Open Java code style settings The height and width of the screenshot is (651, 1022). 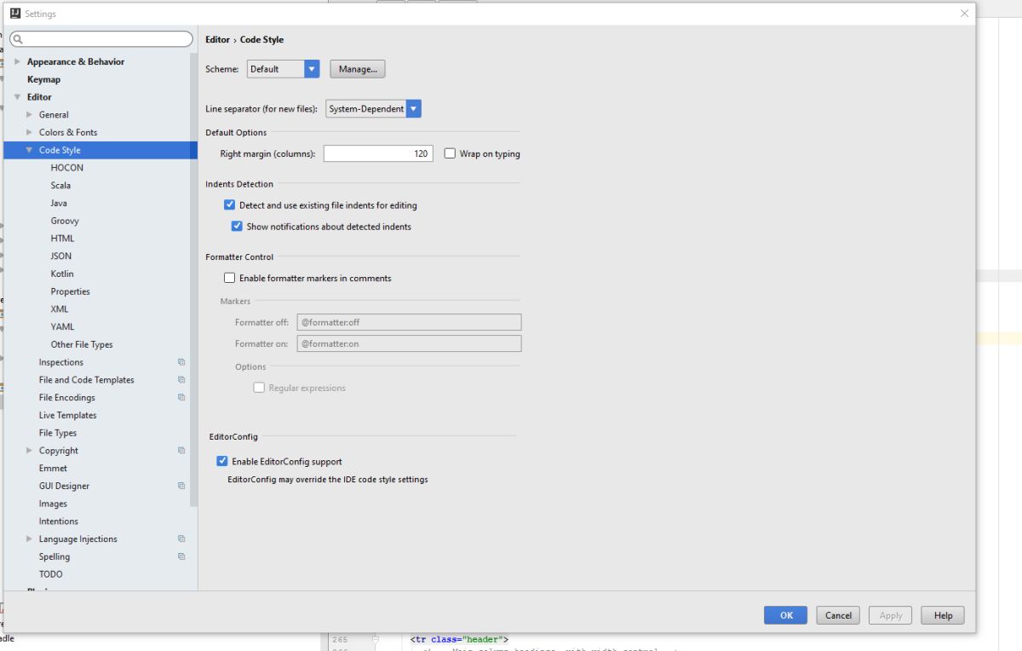[x=59, y=203]
